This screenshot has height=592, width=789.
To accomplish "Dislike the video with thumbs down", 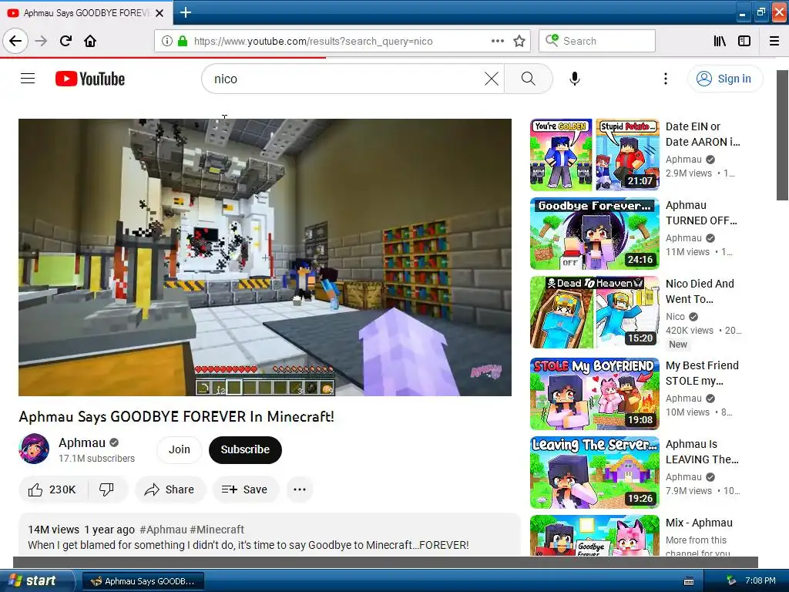I will pyautogui.click(x=106, y=489).
